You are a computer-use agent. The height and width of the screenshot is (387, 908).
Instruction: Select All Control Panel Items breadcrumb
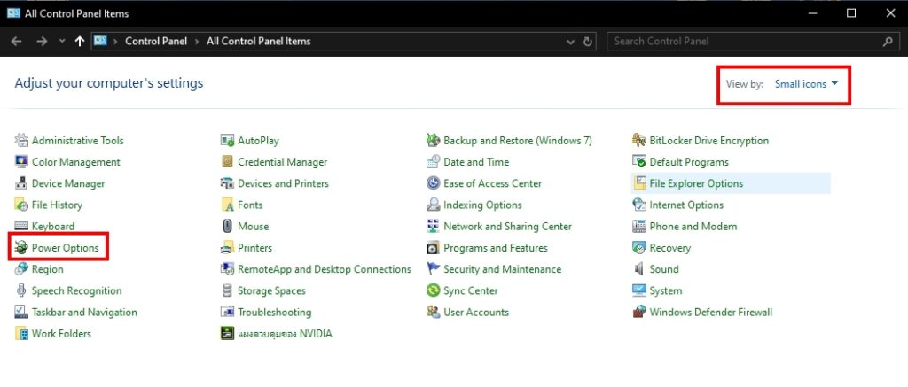point(258,42)
